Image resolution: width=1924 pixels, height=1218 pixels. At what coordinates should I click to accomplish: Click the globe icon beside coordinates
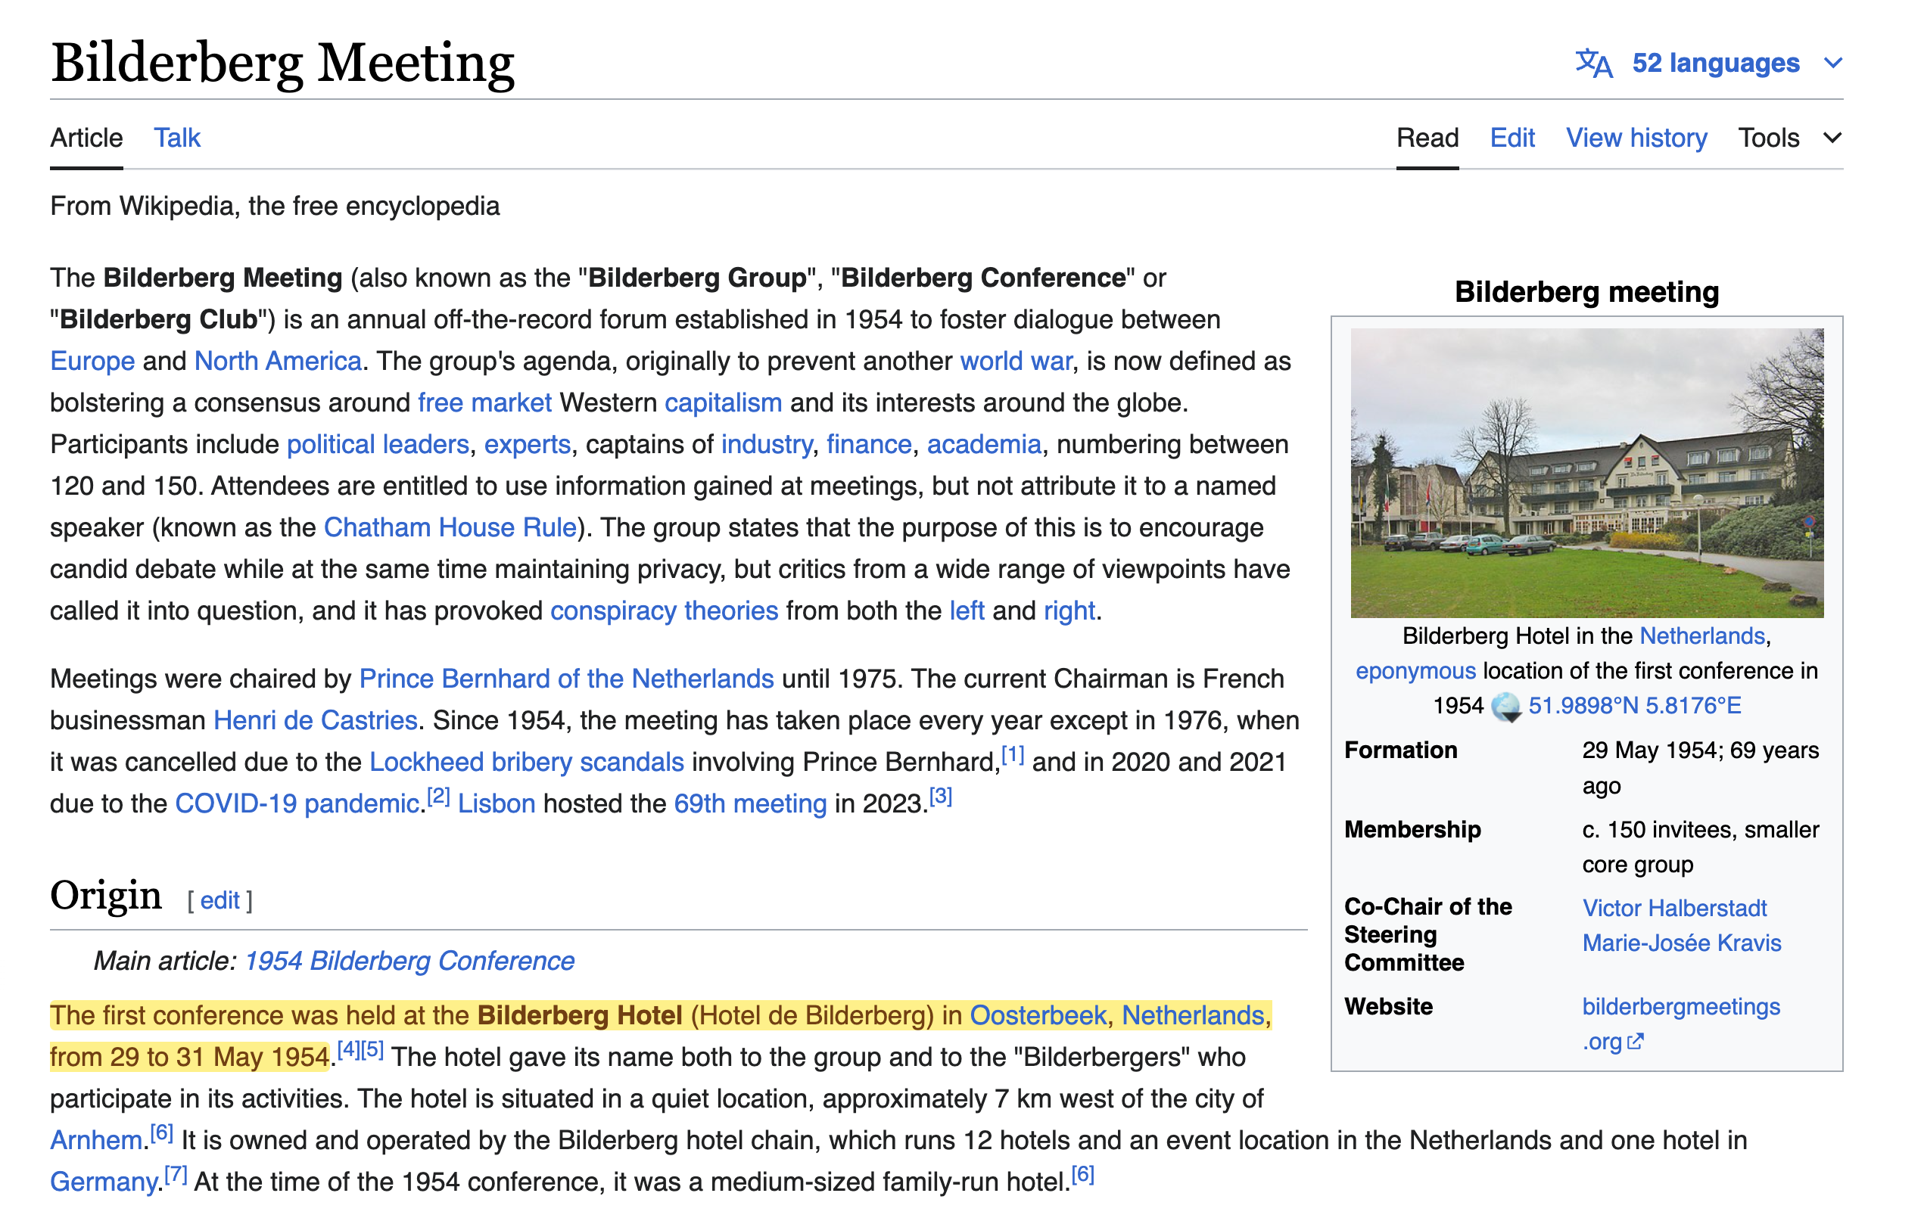[1506, 706]
